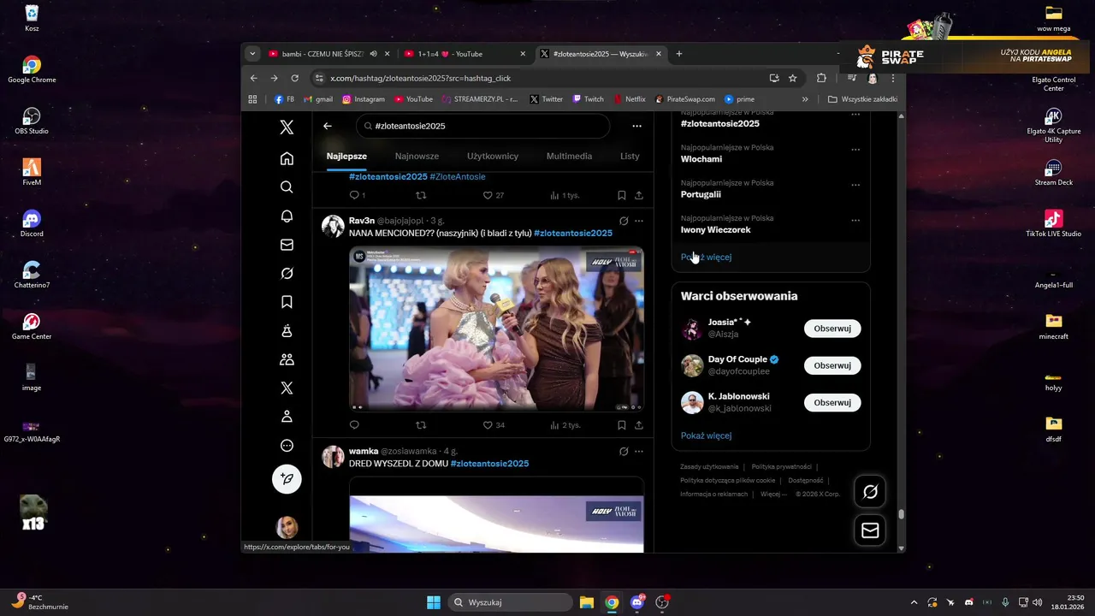
Task: Click #ZloteAntosie hashtag link
Action: point(458,176)
